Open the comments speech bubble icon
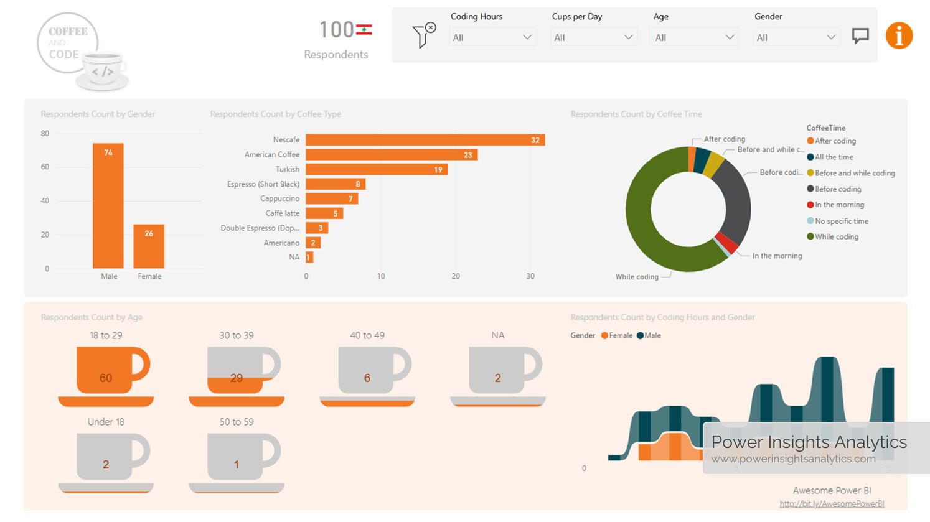The width and height of the screenshot is (930, 522). click(x=861, y=35)
